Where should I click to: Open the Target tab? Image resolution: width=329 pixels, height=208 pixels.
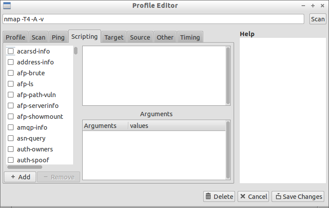pos(114,37)
